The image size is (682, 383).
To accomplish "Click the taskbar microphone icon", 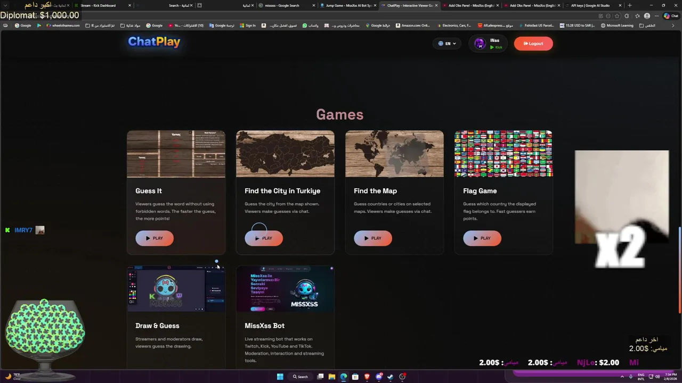I will (x=631, y=377).
